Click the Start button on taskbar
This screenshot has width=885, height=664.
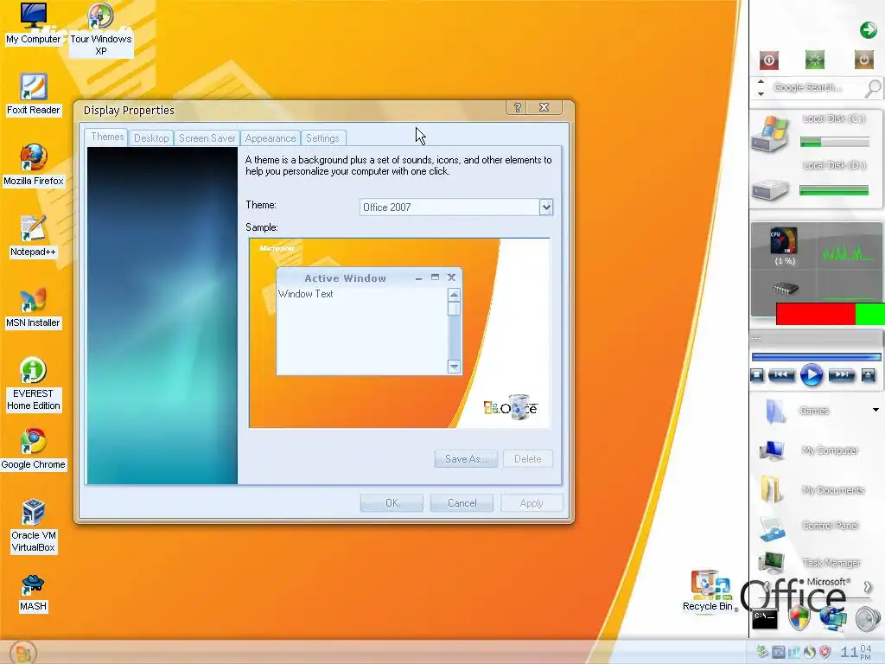tap(23, 652)
